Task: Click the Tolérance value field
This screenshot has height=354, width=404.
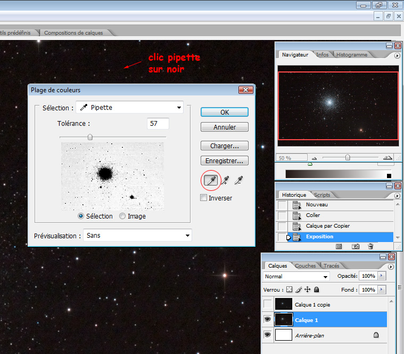Action: [x=158, y=123]
